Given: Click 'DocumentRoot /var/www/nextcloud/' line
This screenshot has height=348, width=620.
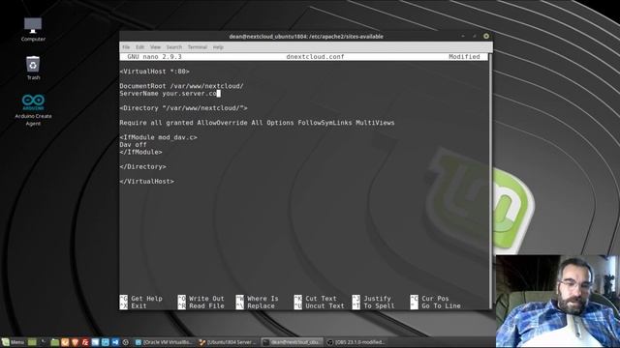Looking at the screenshot, I should [x=181, y=86].
